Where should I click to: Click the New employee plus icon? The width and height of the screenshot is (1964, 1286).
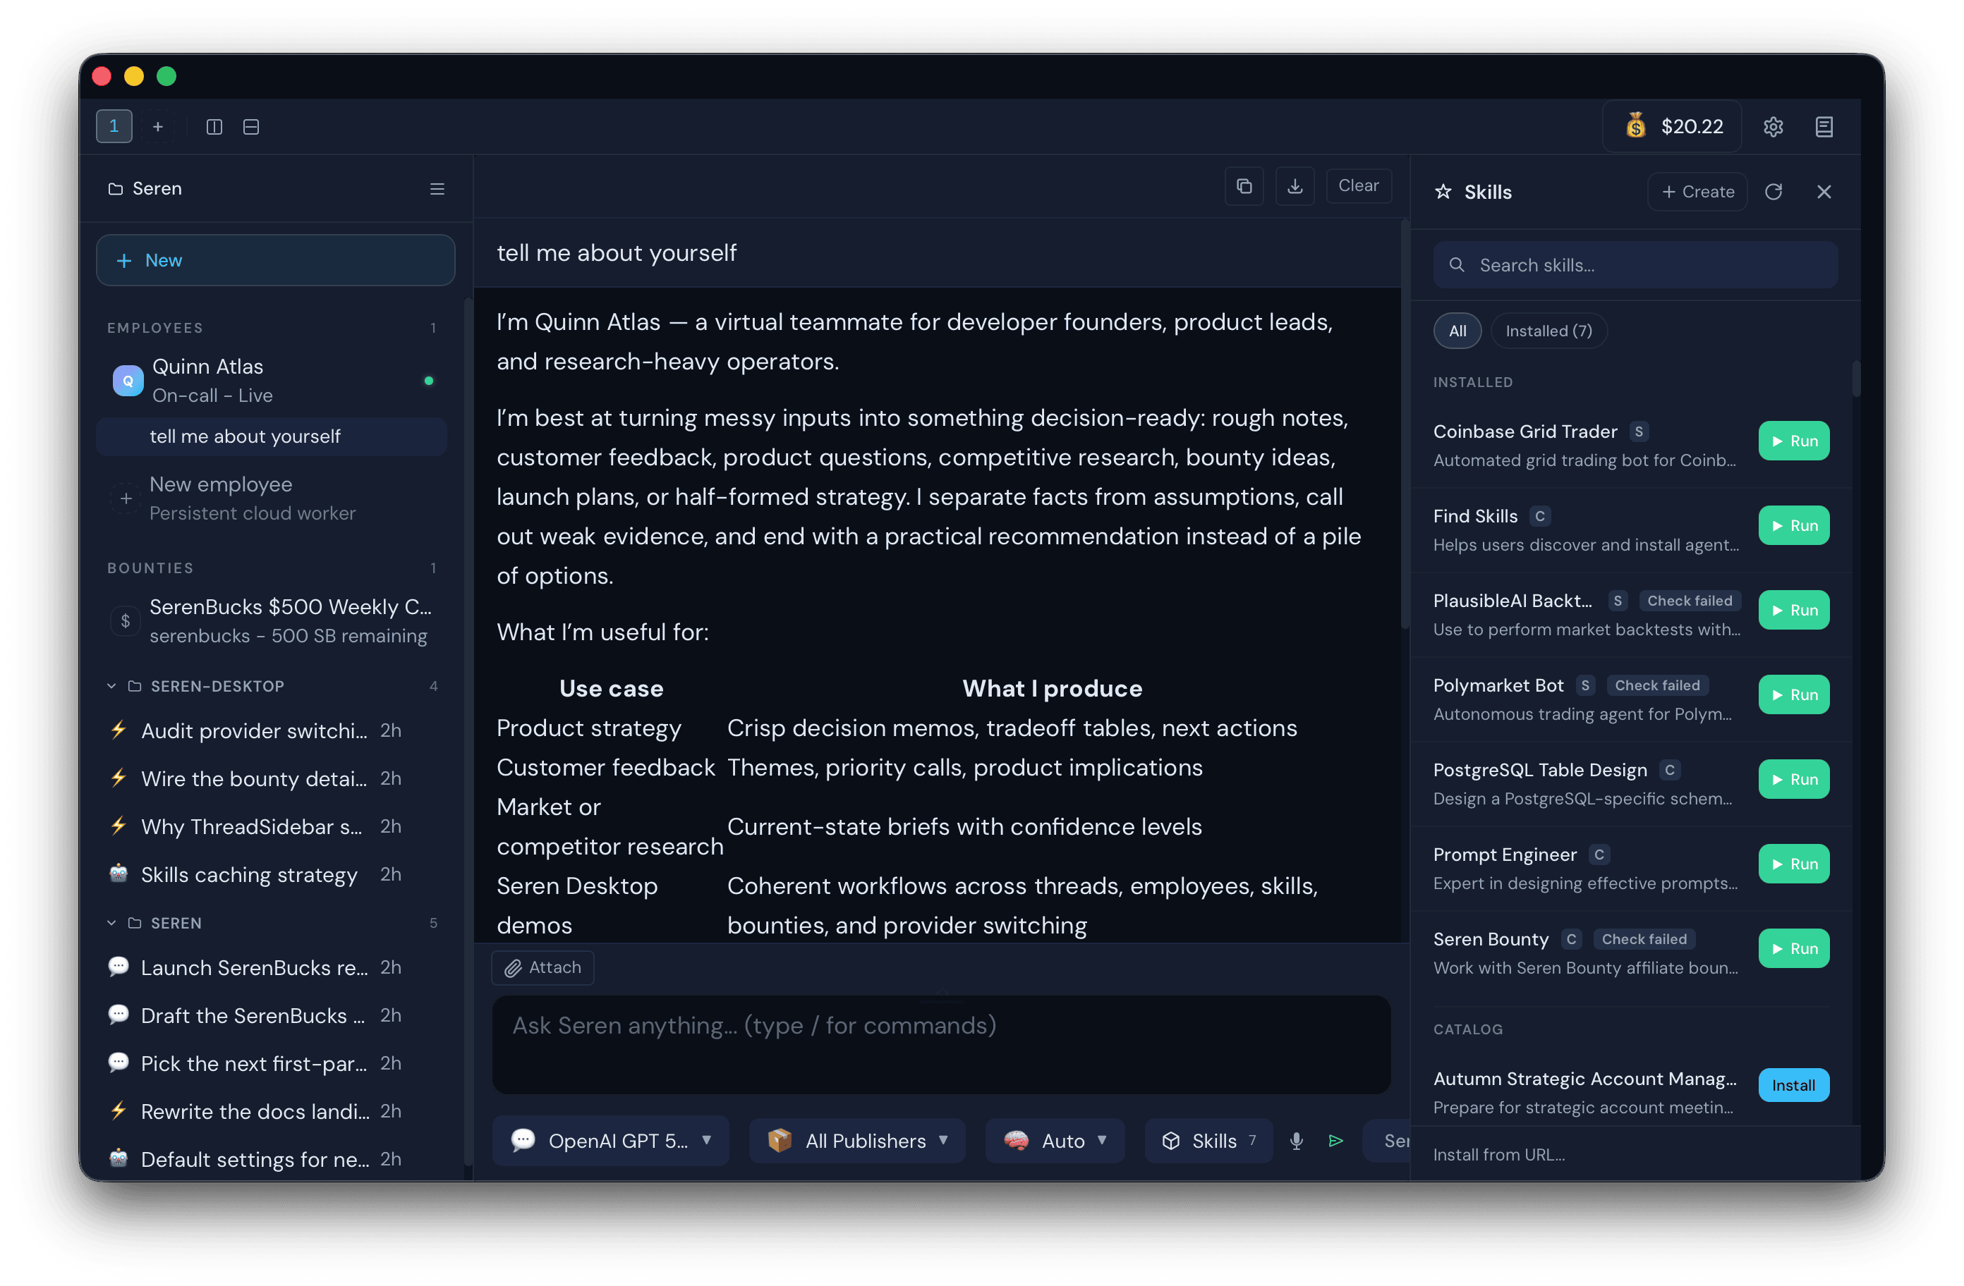tap(126, 497)
